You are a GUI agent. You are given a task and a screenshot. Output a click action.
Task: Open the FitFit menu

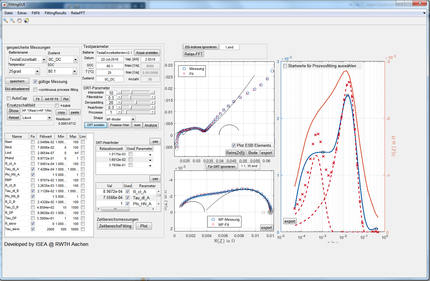(36, 13)
